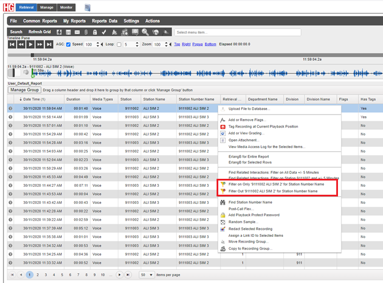Click the Zoom value spinner

(x=166, y=44)
